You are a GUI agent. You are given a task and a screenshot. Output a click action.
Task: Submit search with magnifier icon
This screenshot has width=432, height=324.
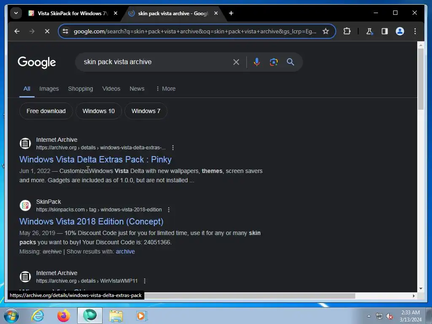point(290,62)
